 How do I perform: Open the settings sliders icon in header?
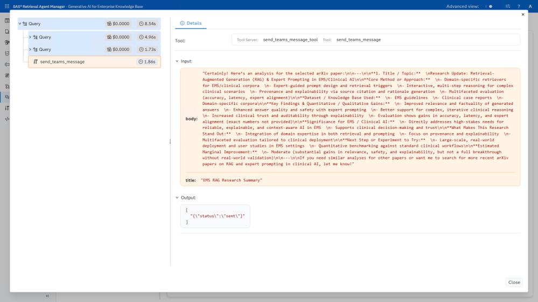pyautogui.click(x=508, y=6)
